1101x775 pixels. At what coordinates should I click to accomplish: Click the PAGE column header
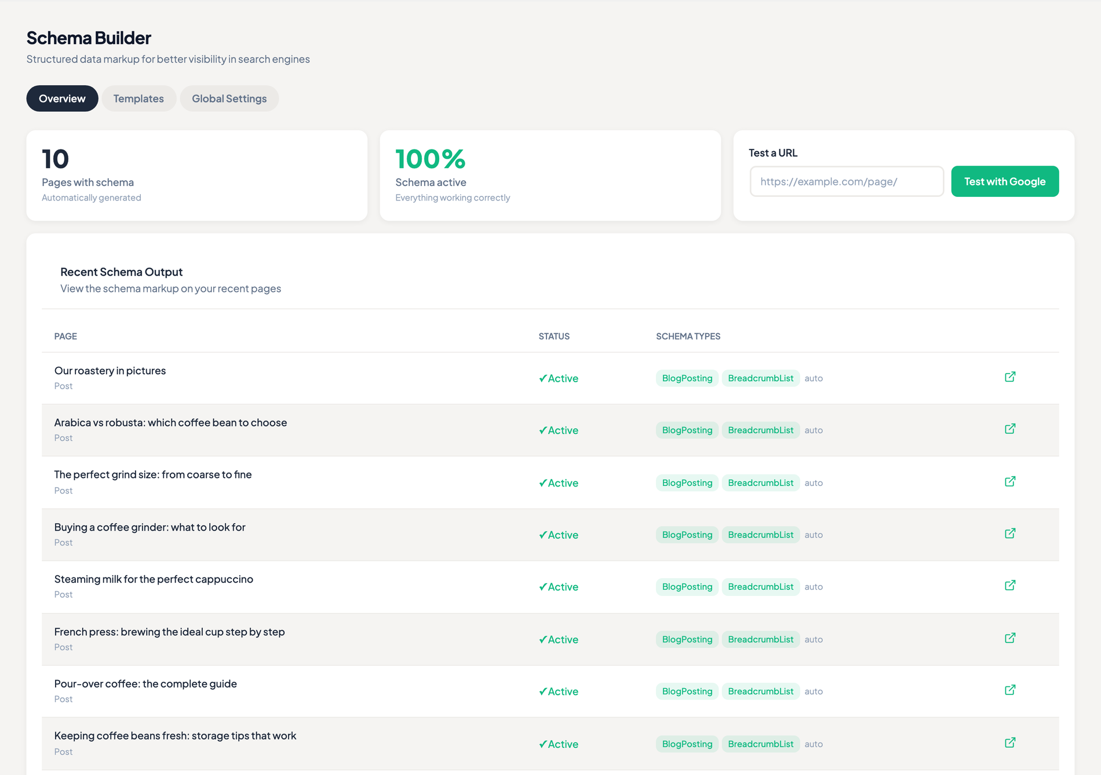[65, 337]
